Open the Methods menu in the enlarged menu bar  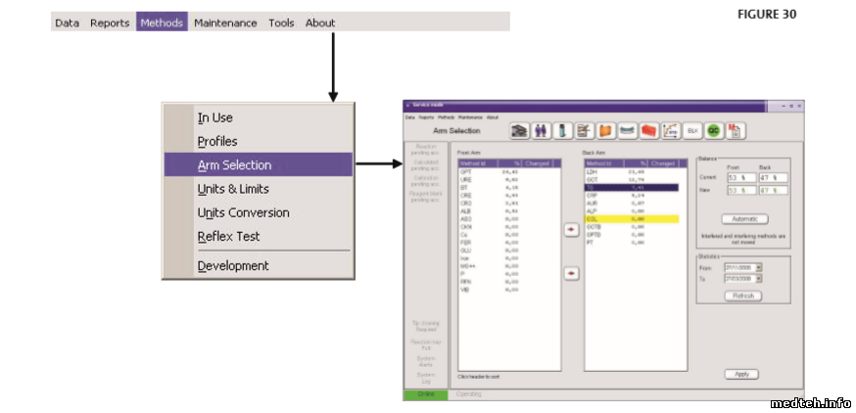tap(162, 23)
